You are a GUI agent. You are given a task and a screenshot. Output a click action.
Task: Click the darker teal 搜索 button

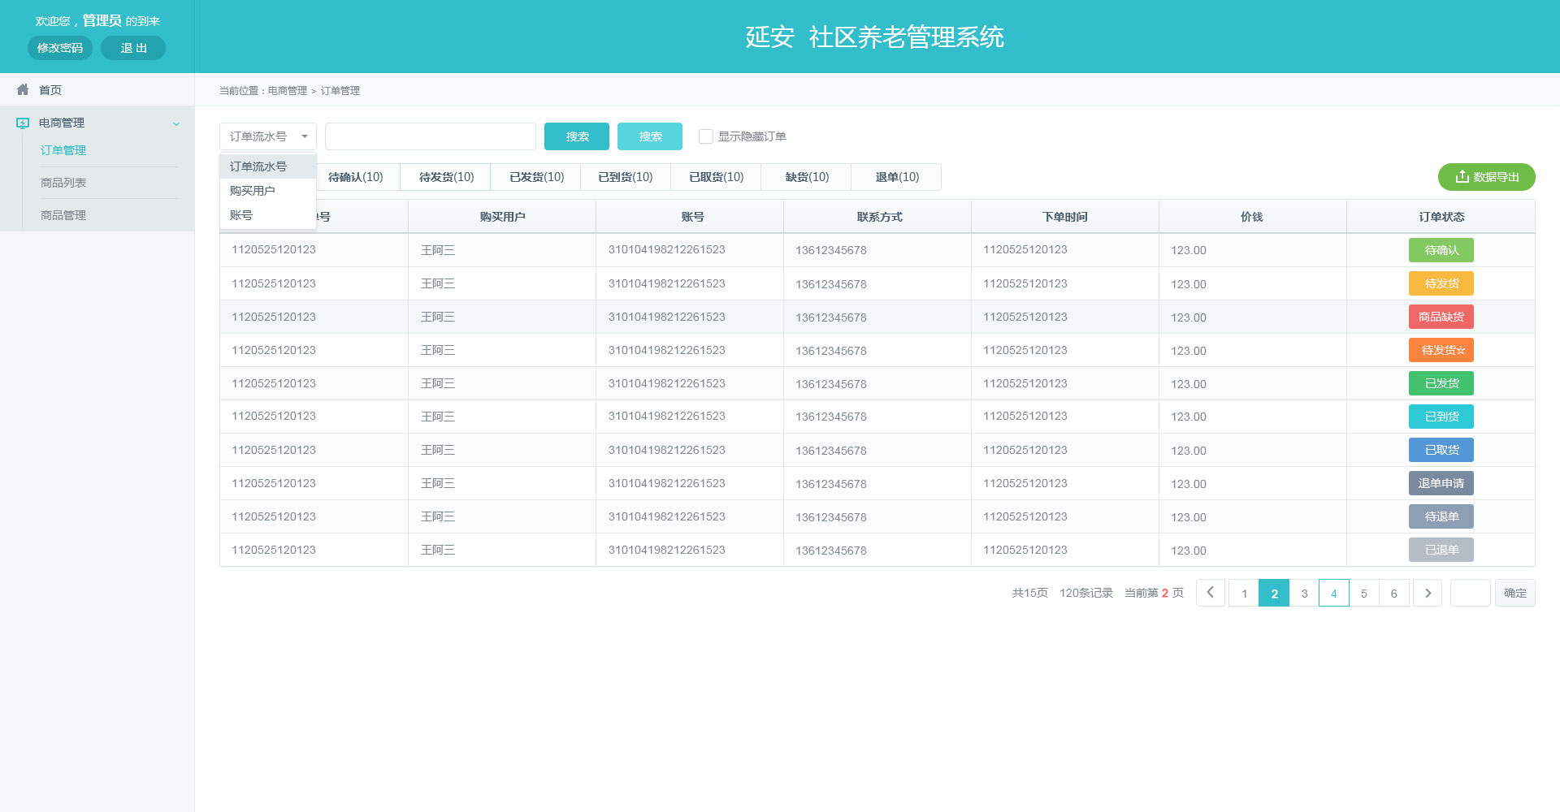pos(577,136)
